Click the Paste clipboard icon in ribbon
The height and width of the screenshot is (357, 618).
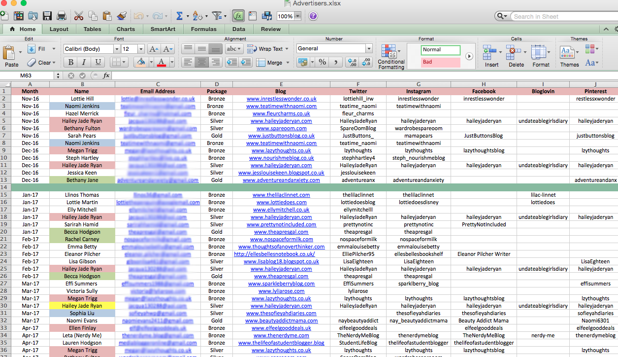point(9,52)
